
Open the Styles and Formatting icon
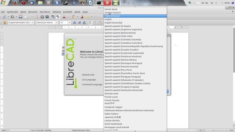tap(4, 22)
